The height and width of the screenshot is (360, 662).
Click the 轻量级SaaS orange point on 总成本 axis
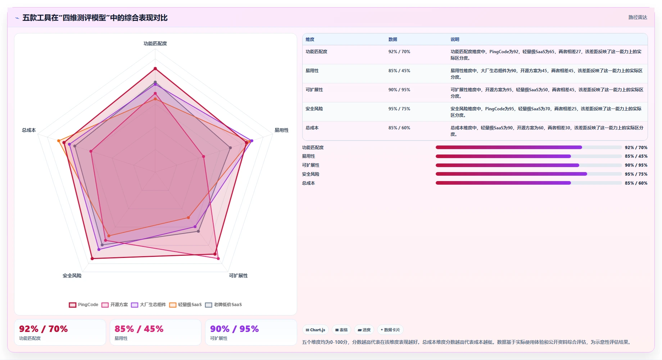click(x=59, y=141)
